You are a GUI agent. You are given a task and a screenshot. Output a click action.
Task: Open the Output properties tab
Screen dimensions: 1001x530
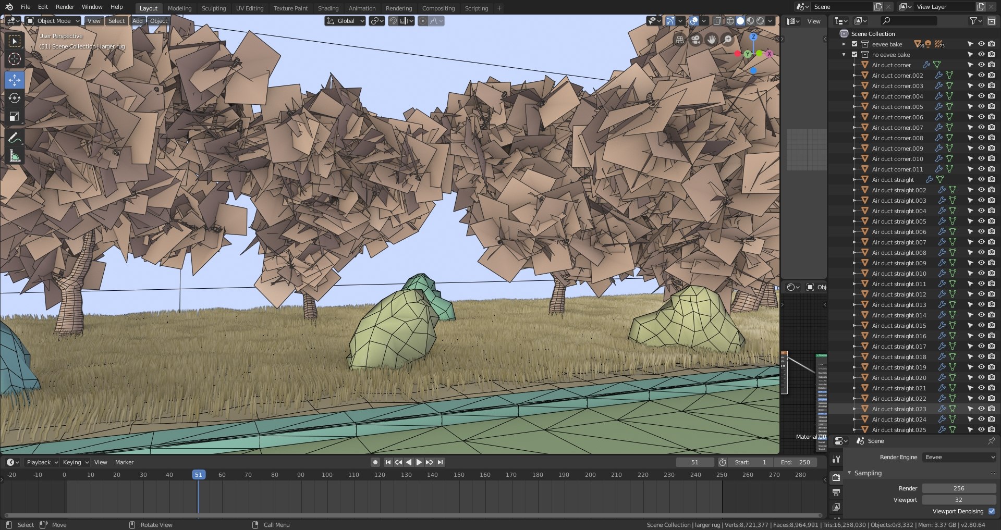pyautogui.click(x=836, y=492)
